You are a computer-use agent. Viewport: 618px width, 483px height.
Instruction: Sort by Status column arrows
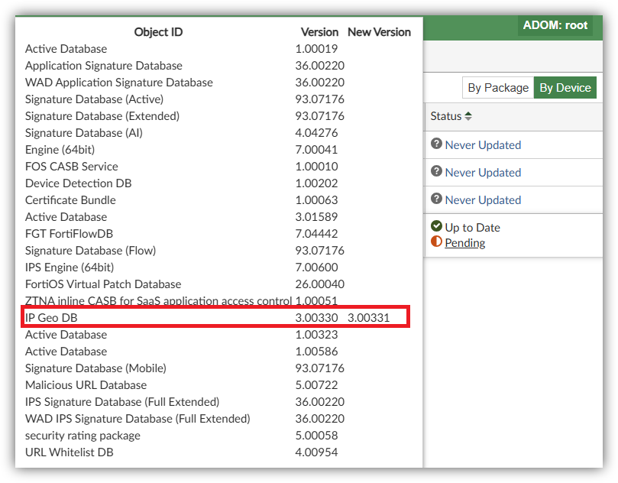468,116
